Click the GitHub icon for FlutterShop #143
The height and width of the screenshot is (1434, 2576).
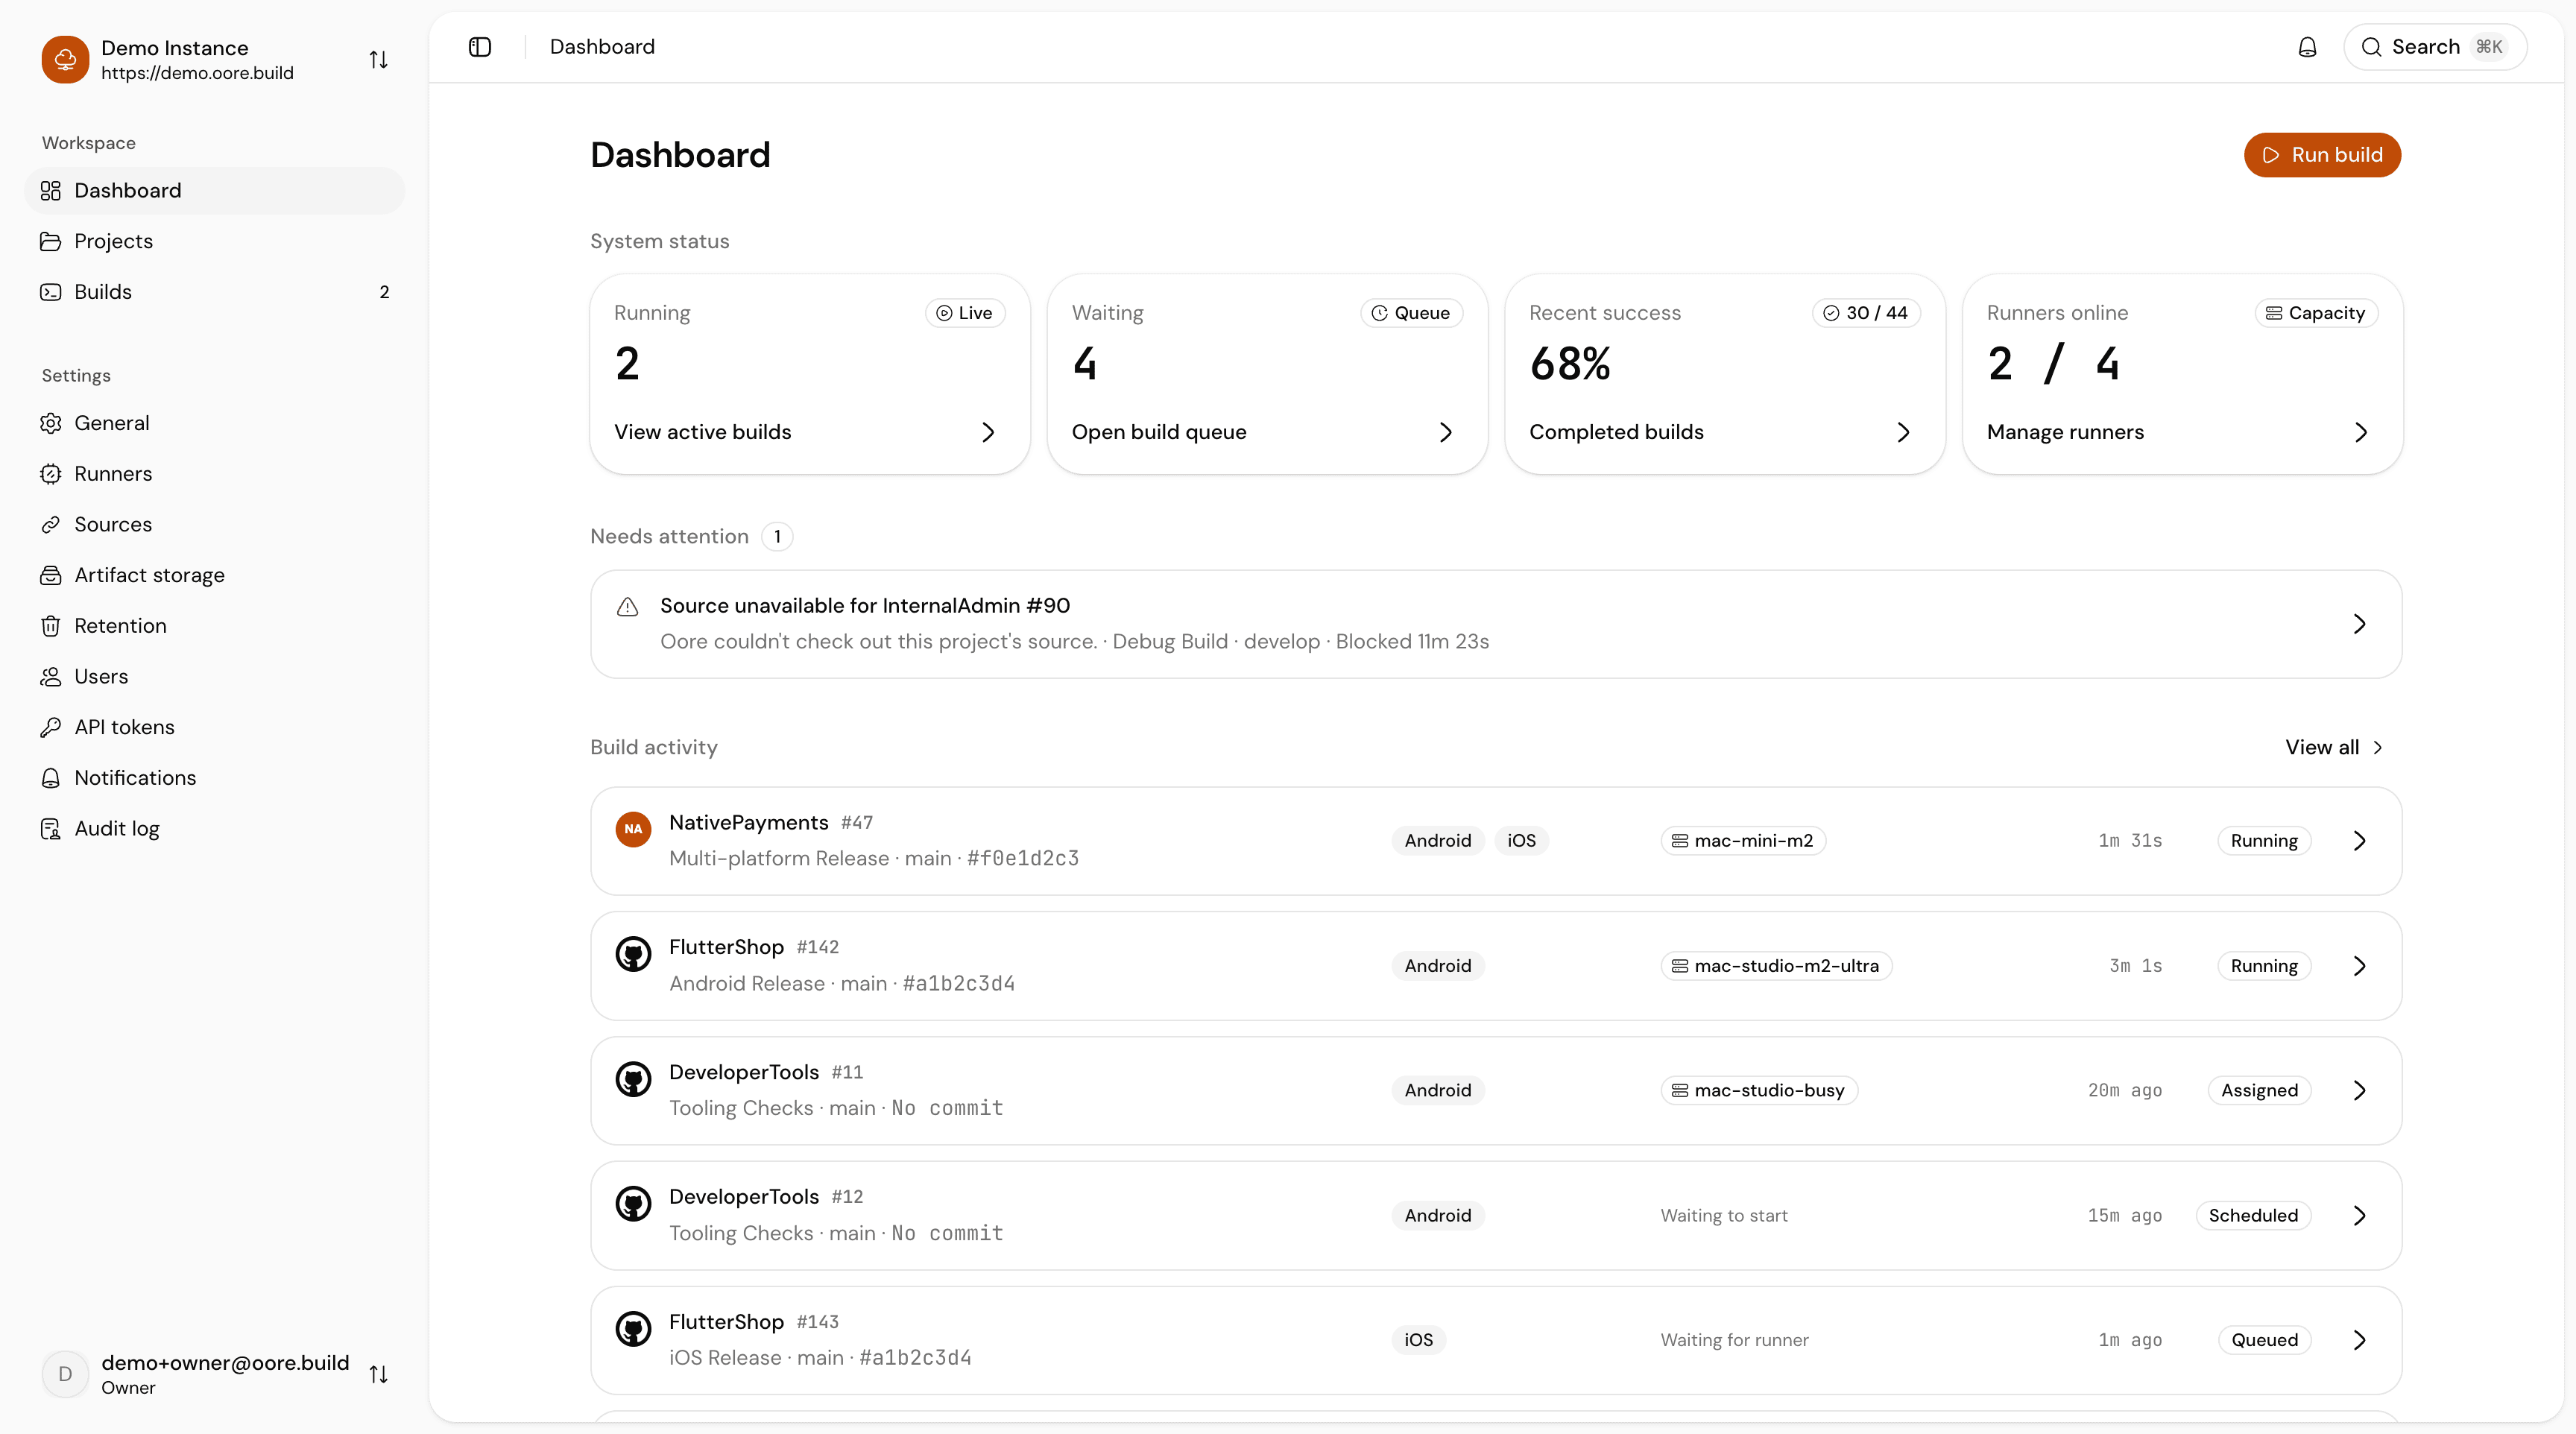click(633, 1329)
